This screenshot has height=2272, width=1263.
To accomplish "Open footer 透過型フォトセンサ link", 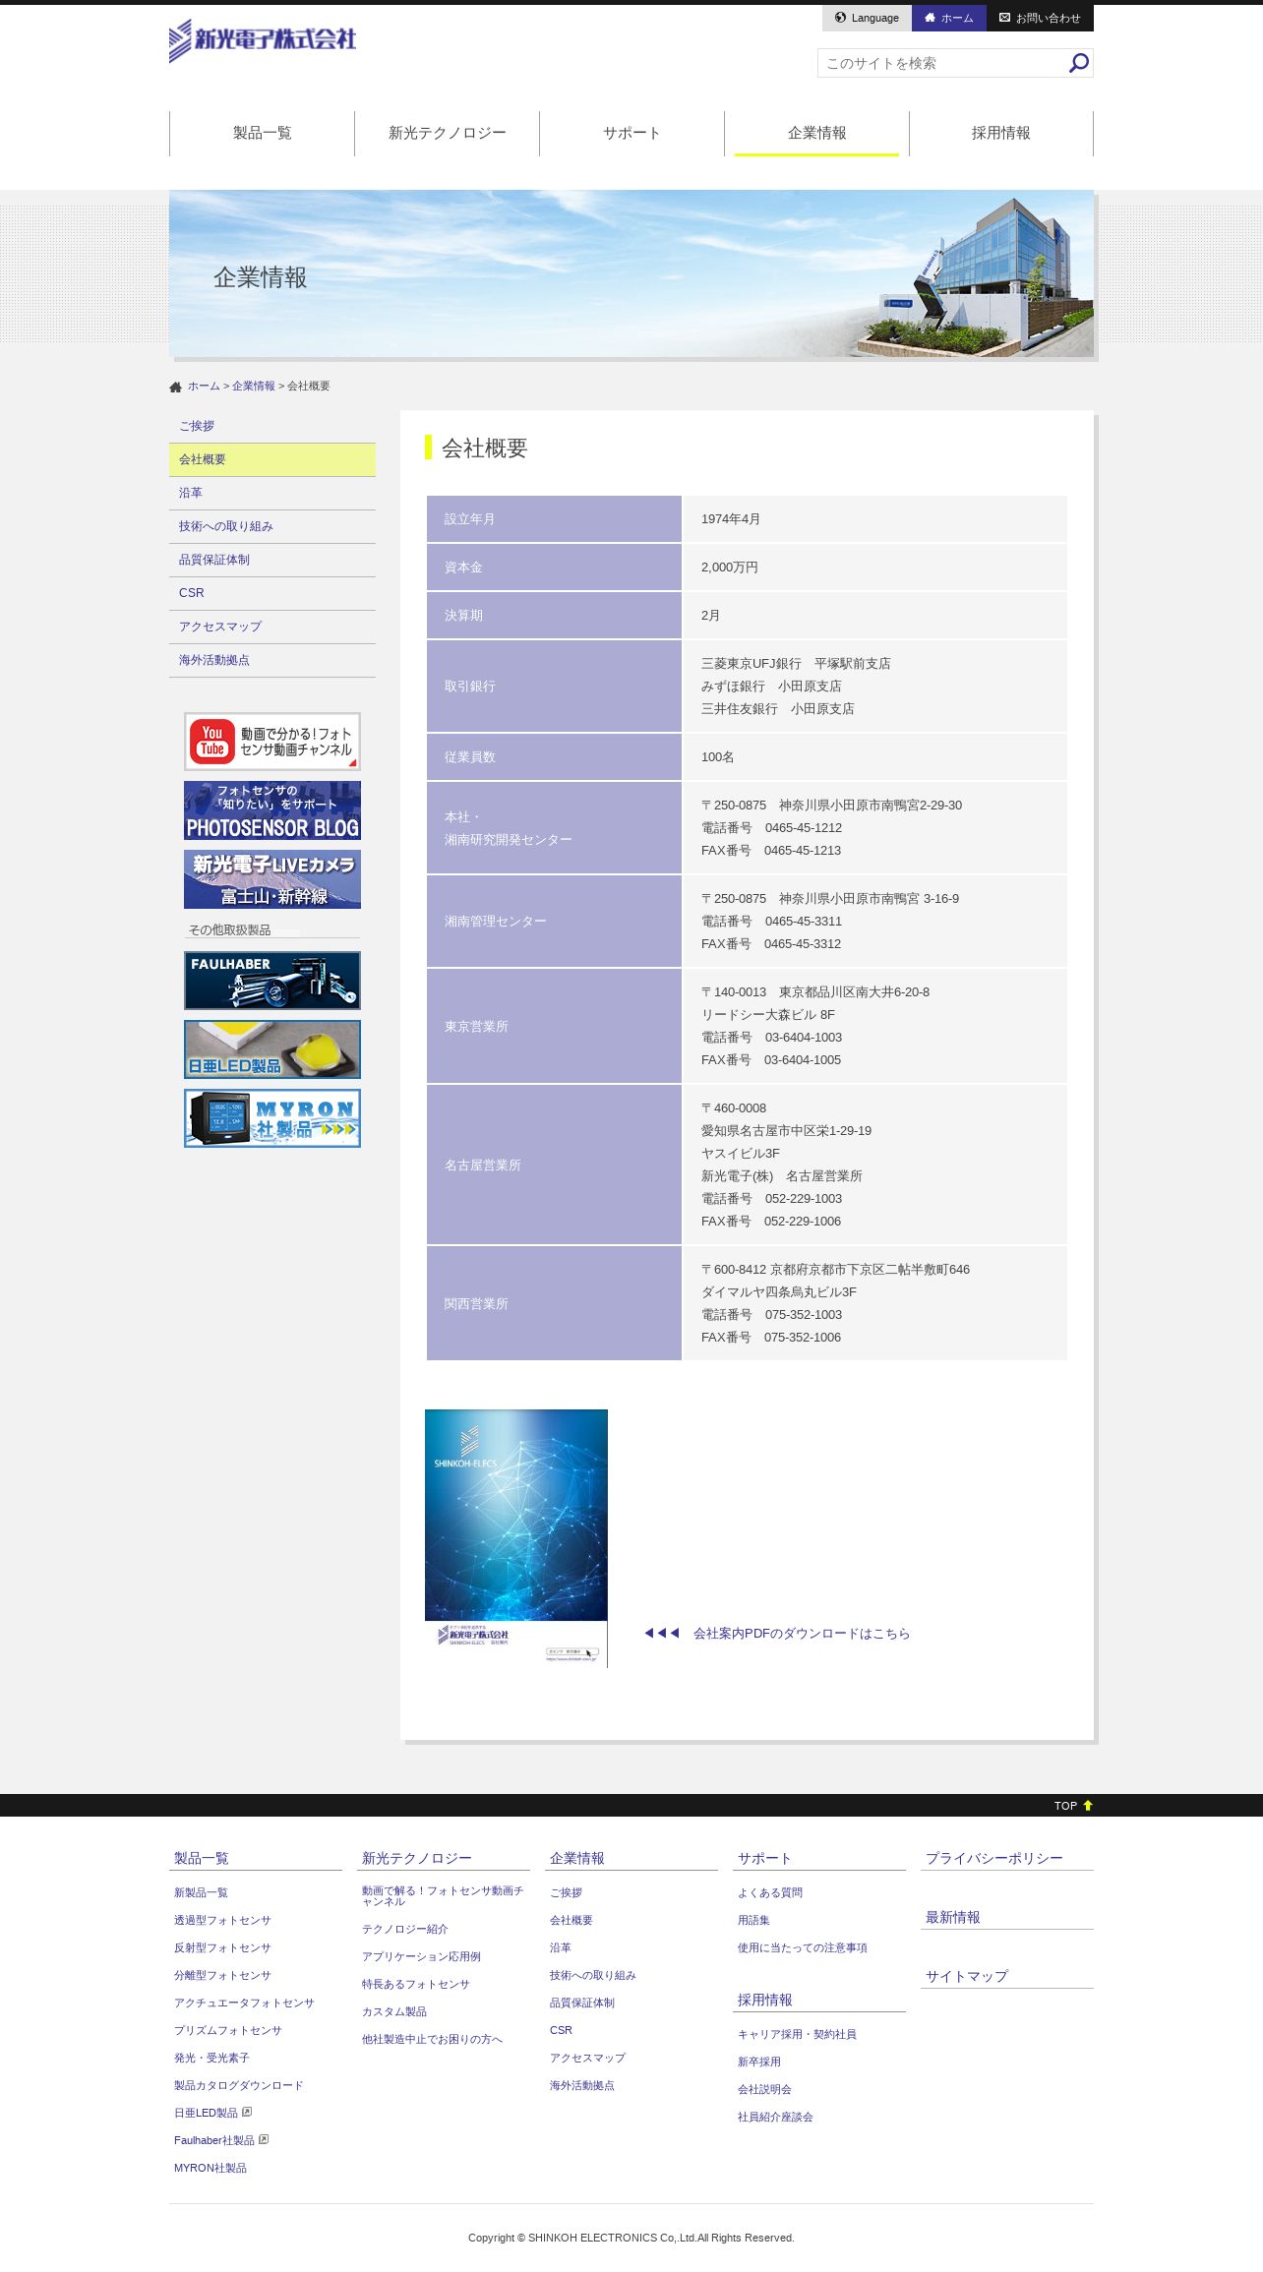I will tap(222, 1920).
